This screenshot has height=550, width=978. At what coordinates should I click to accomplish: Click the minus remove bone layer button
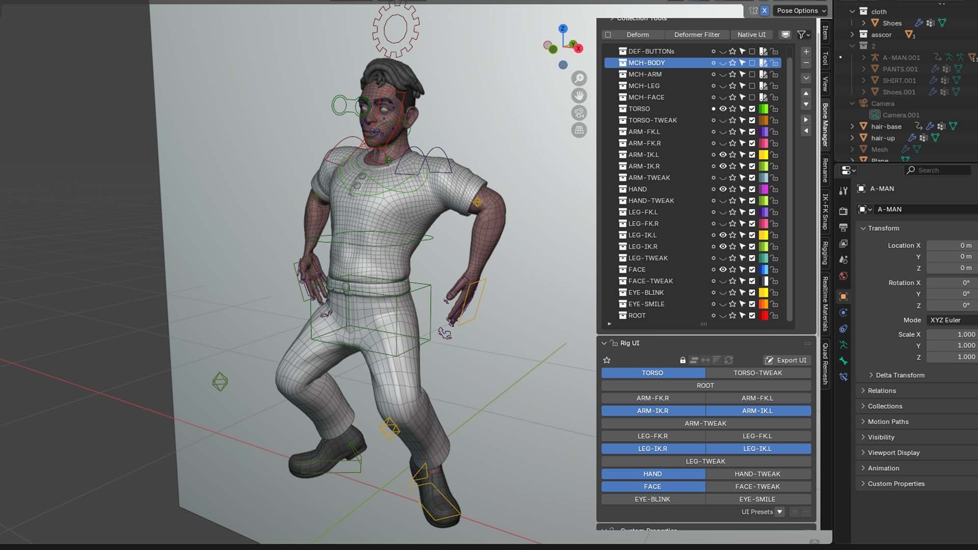pyautogui.click(x=806, y=63)
